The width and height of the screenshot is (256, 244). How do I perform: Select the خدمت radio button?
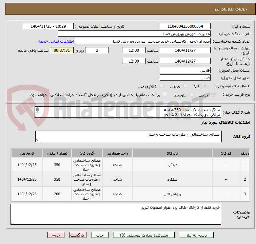point(185,86)
